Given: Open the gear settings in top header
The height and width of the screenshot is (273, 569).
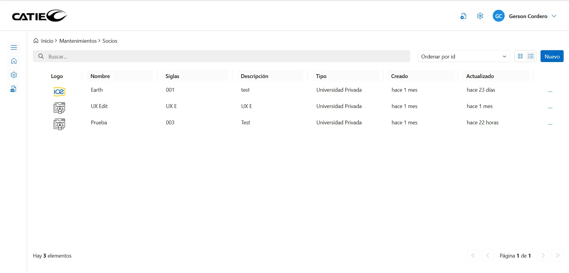Looking at the screenshot, I should pyautogui.click(x=480, y=16).
